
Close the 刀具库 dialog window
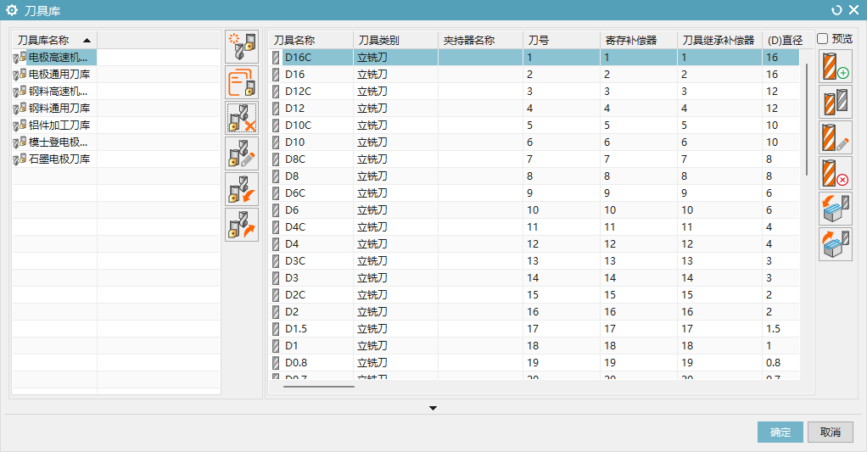[853, 10]
